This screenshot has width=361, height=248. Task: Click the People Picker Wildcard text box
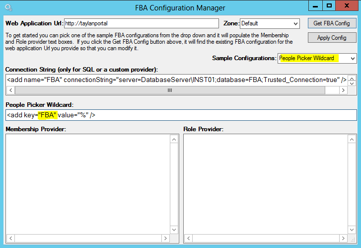click(181, 115)
